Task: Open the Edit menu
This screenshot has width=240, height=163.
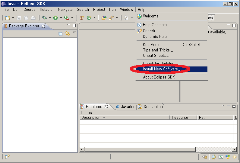Action: 16,9
